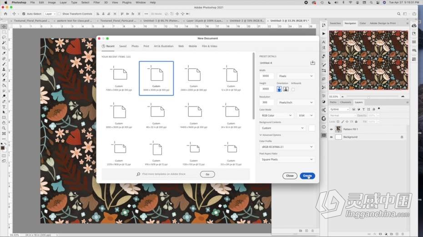Click lock all icon in Layers panel
This screenshot has width=423, height=237.
(x=356, y=122)
